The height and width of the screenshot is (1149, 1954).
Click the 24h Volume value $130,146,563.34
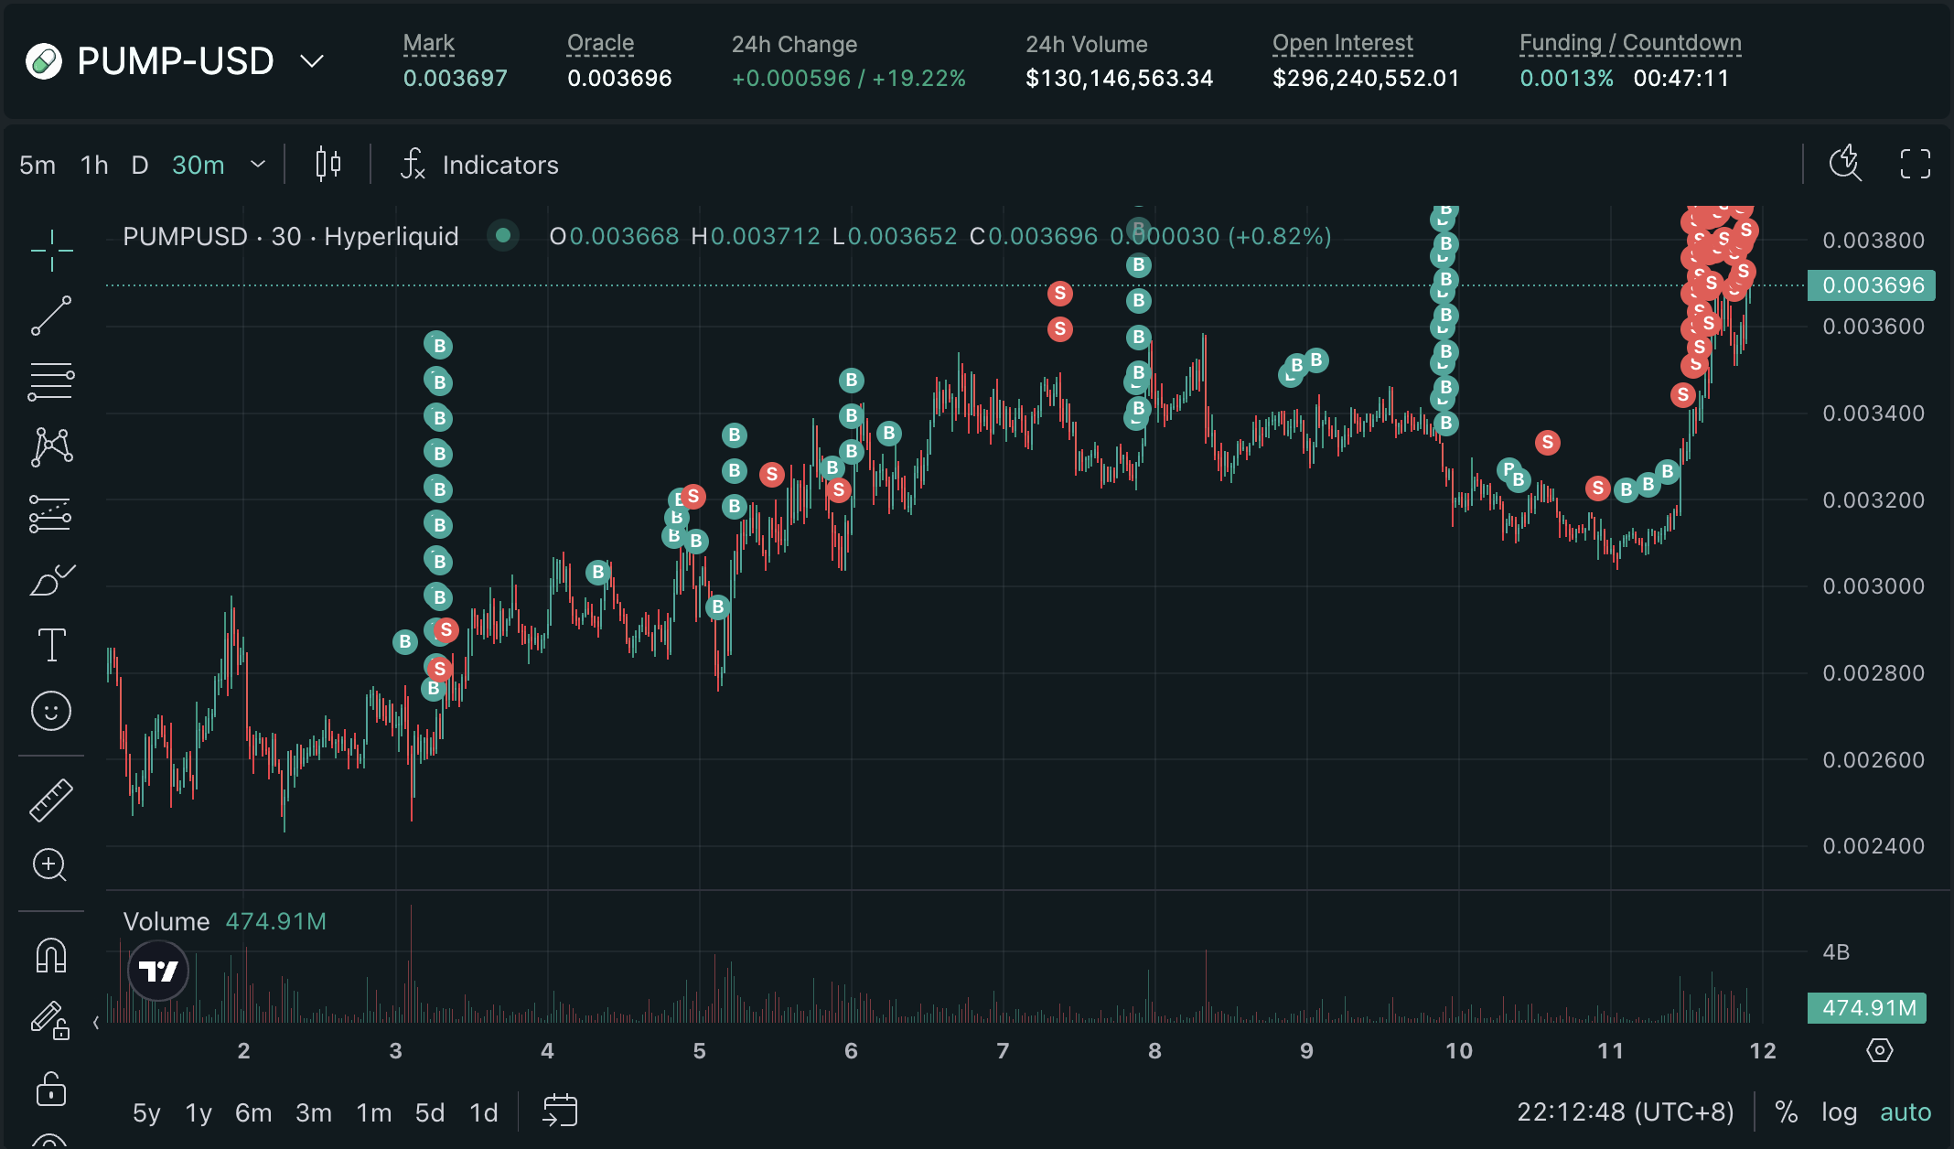pos(1119,79)
